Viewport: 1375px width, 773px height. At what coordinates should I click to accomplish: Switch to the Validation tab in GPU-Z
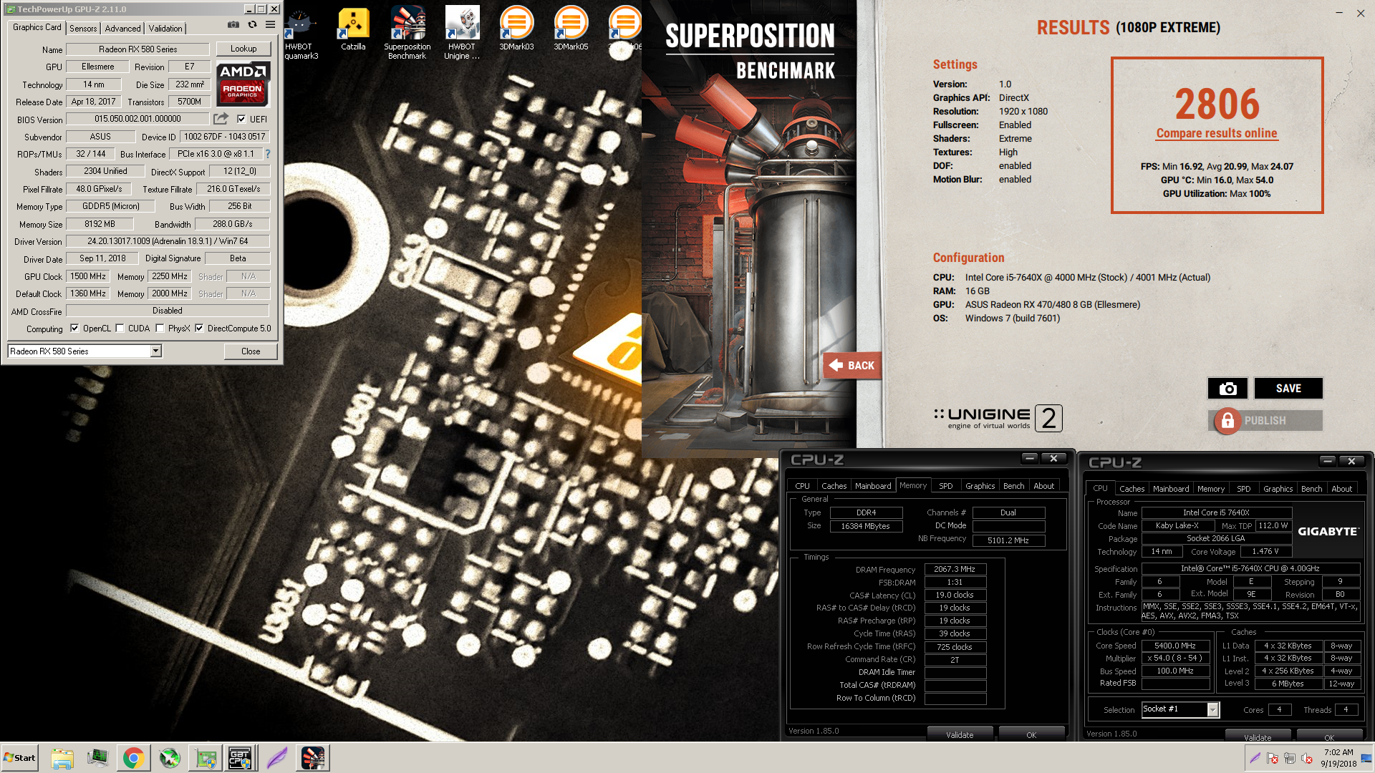pos(165,29)
